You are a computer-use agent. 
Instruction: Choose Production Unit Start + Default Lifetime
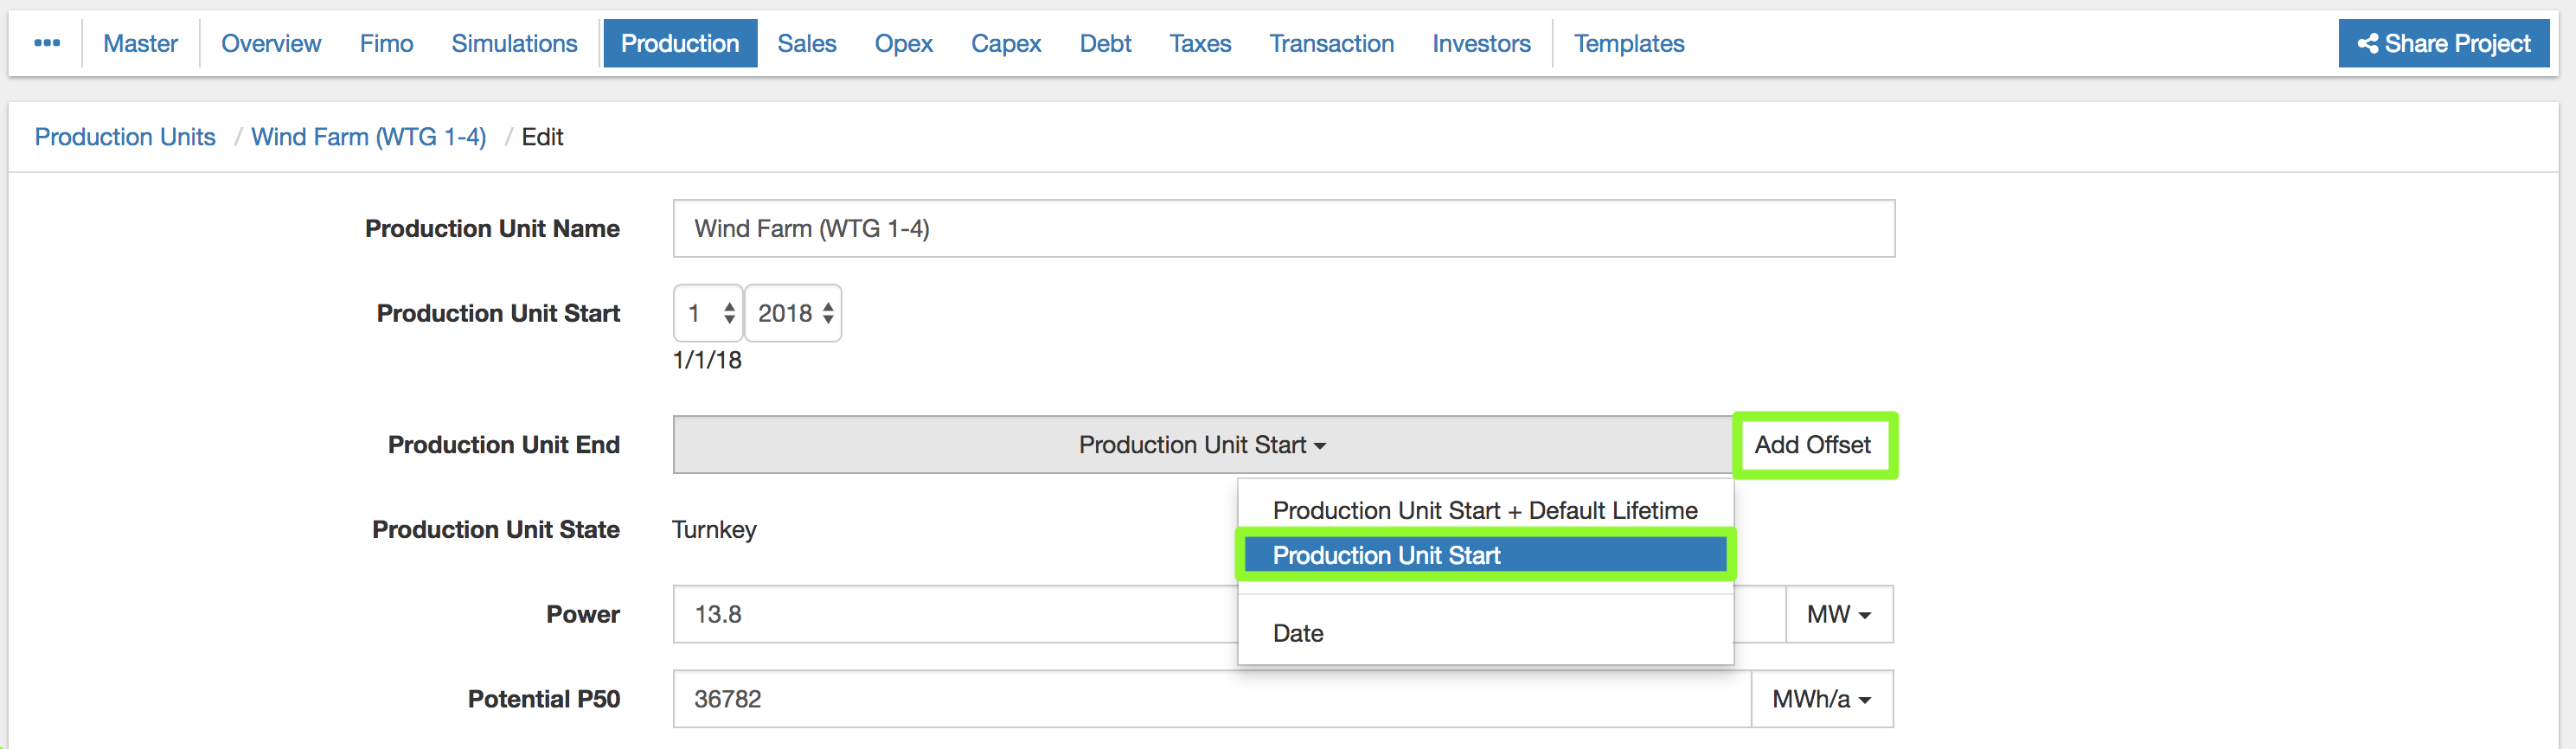[1484, 511]
